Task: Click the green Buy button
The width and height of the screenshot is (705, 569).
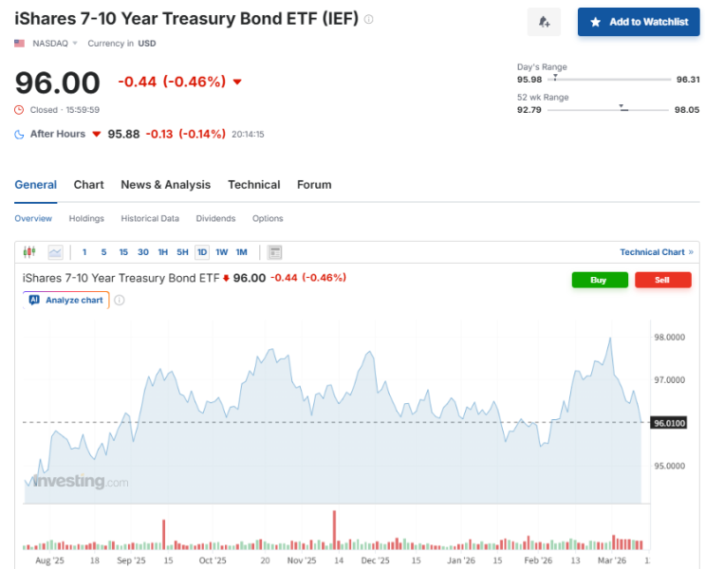Action: tap(600, 280)
